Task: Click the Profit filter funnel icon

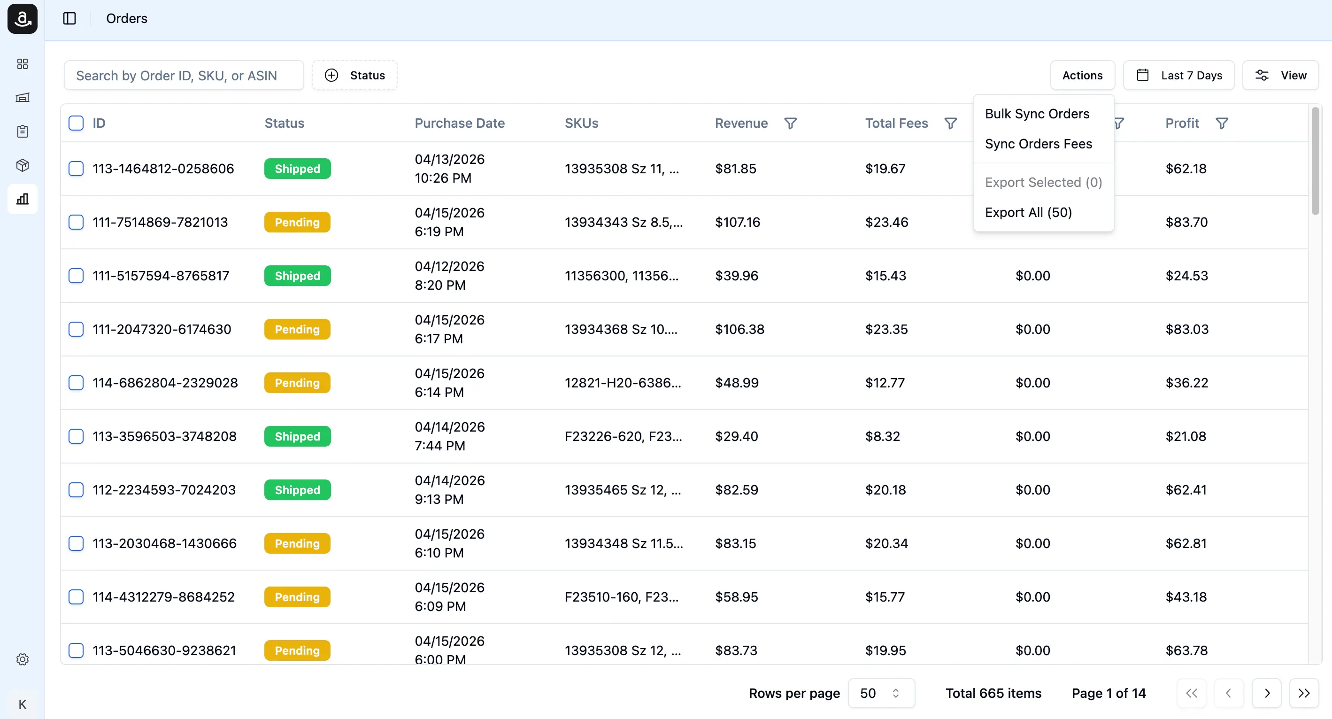Action: pos(1221,123)
